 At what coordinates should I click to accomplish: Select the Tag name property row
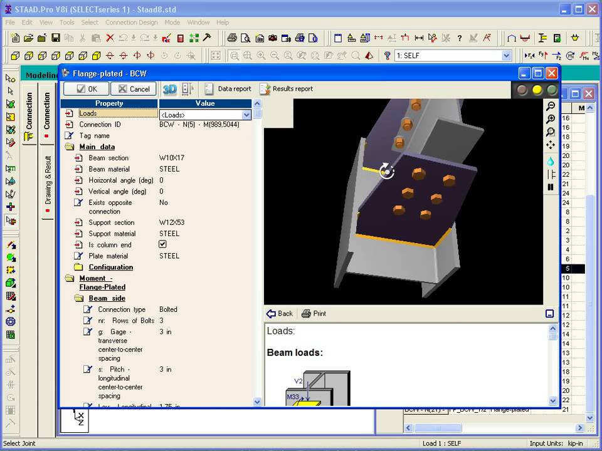point(157,136)
